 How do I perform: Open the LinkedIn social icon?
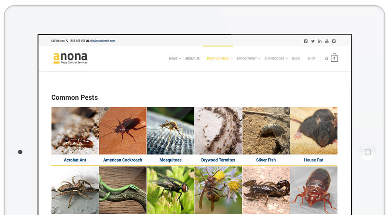(320, 41)
